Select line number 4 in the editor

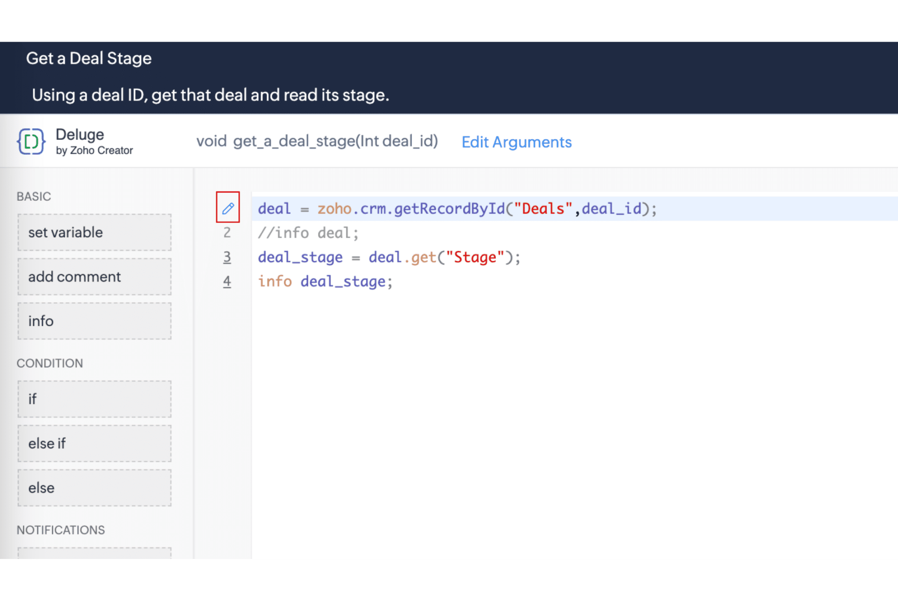pyautogui.click(x=227, y=281)
